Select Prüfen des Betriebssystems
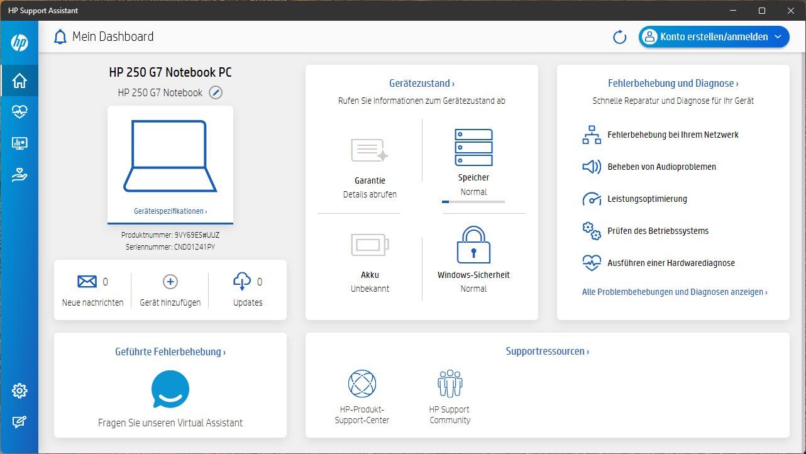 658,231
